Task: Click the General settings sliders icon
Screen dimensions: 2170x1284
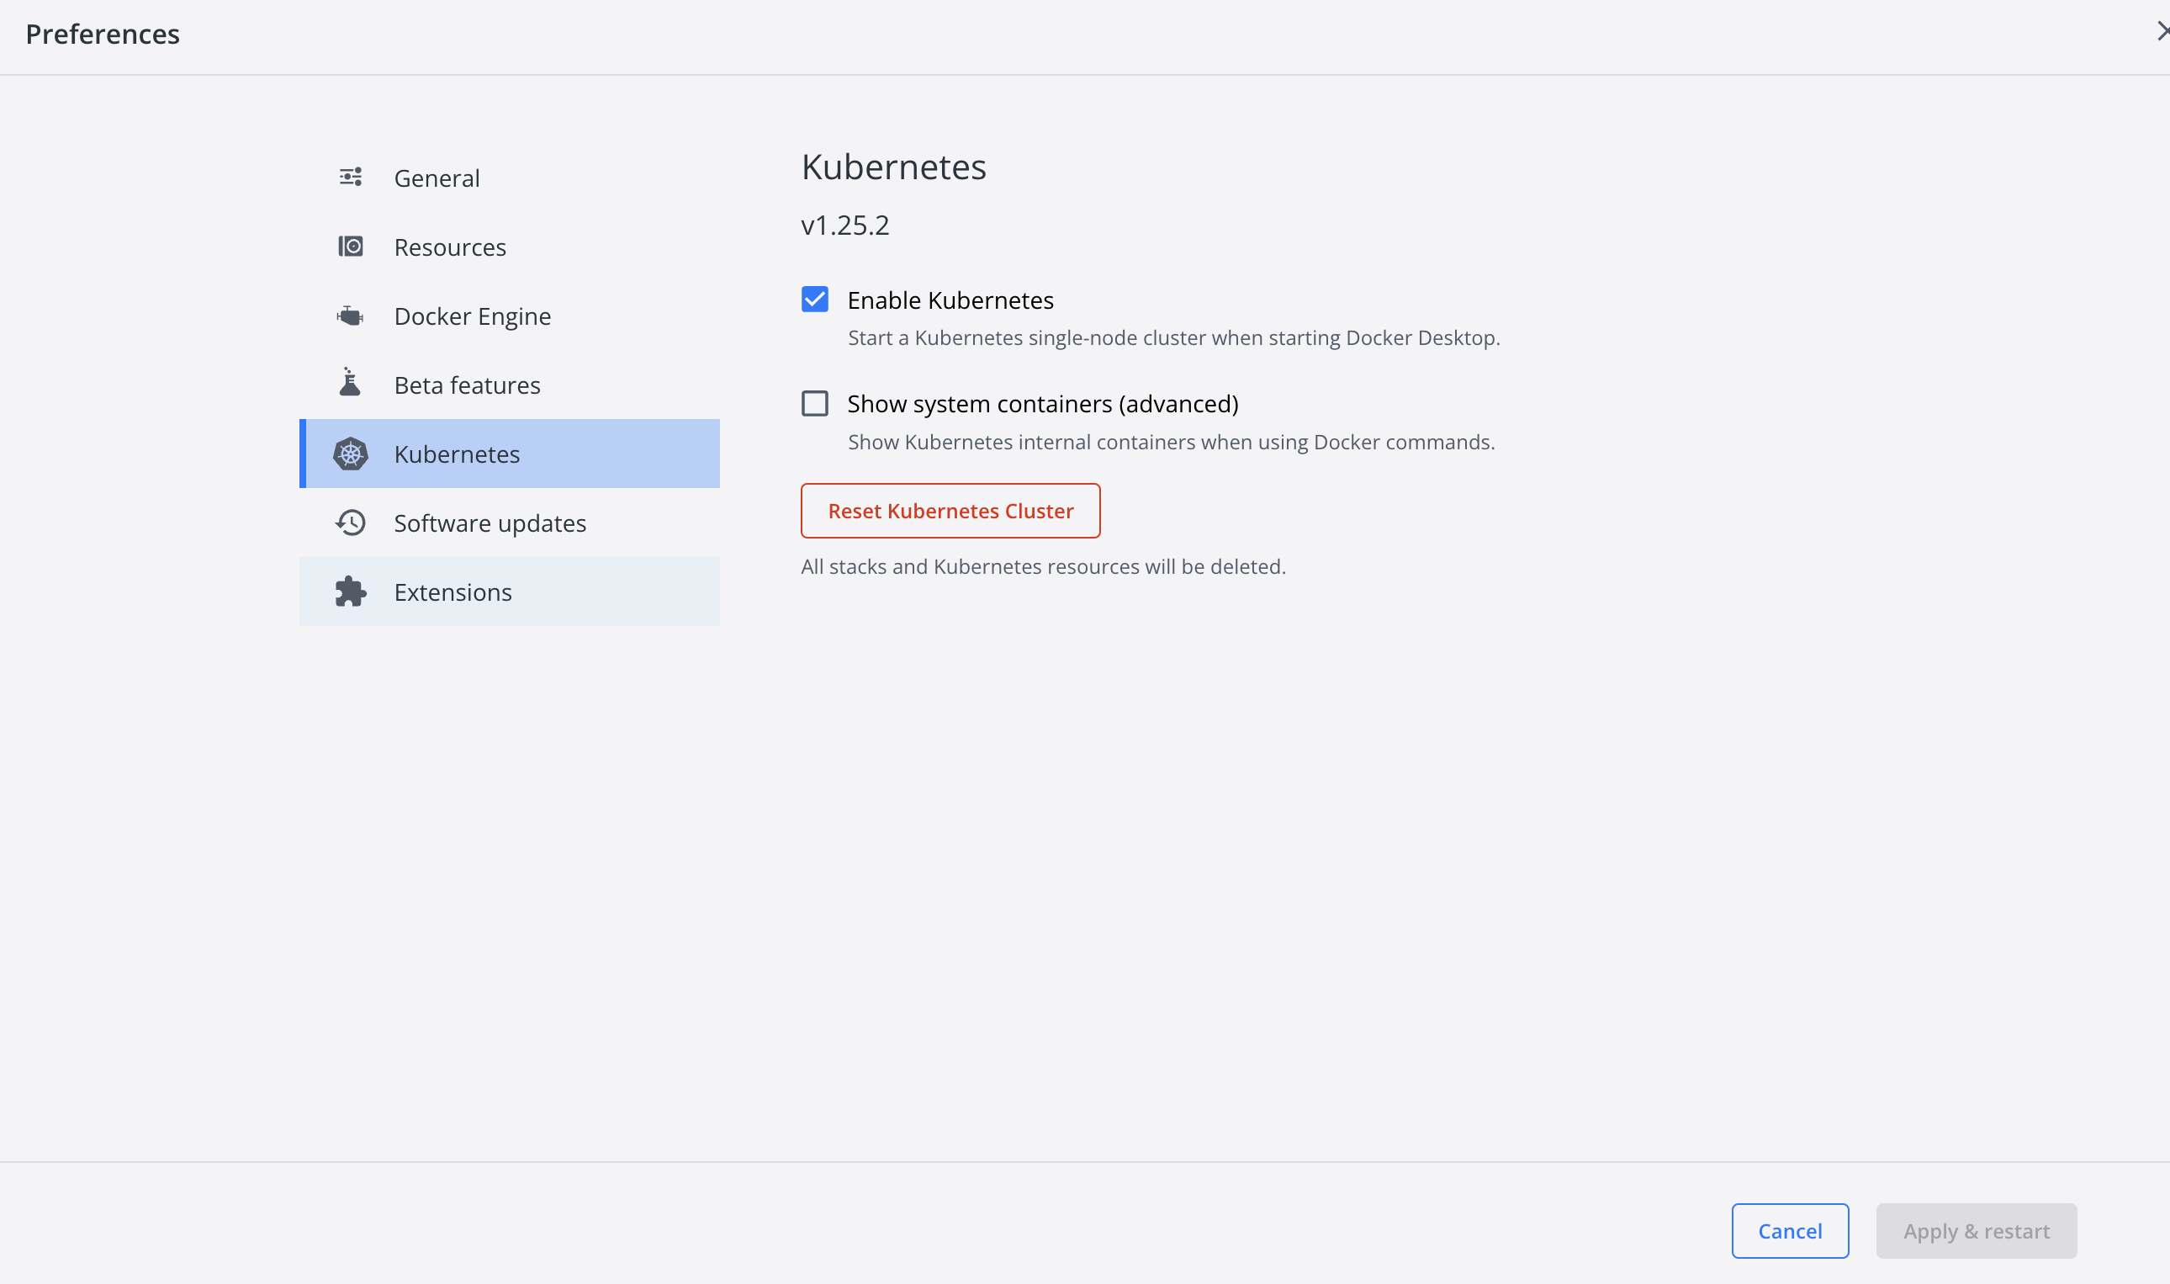Action: point(350,178)
